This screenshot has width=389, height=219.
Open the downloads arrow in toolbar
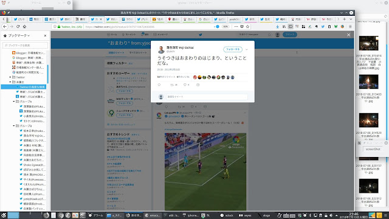pos(278,26)
